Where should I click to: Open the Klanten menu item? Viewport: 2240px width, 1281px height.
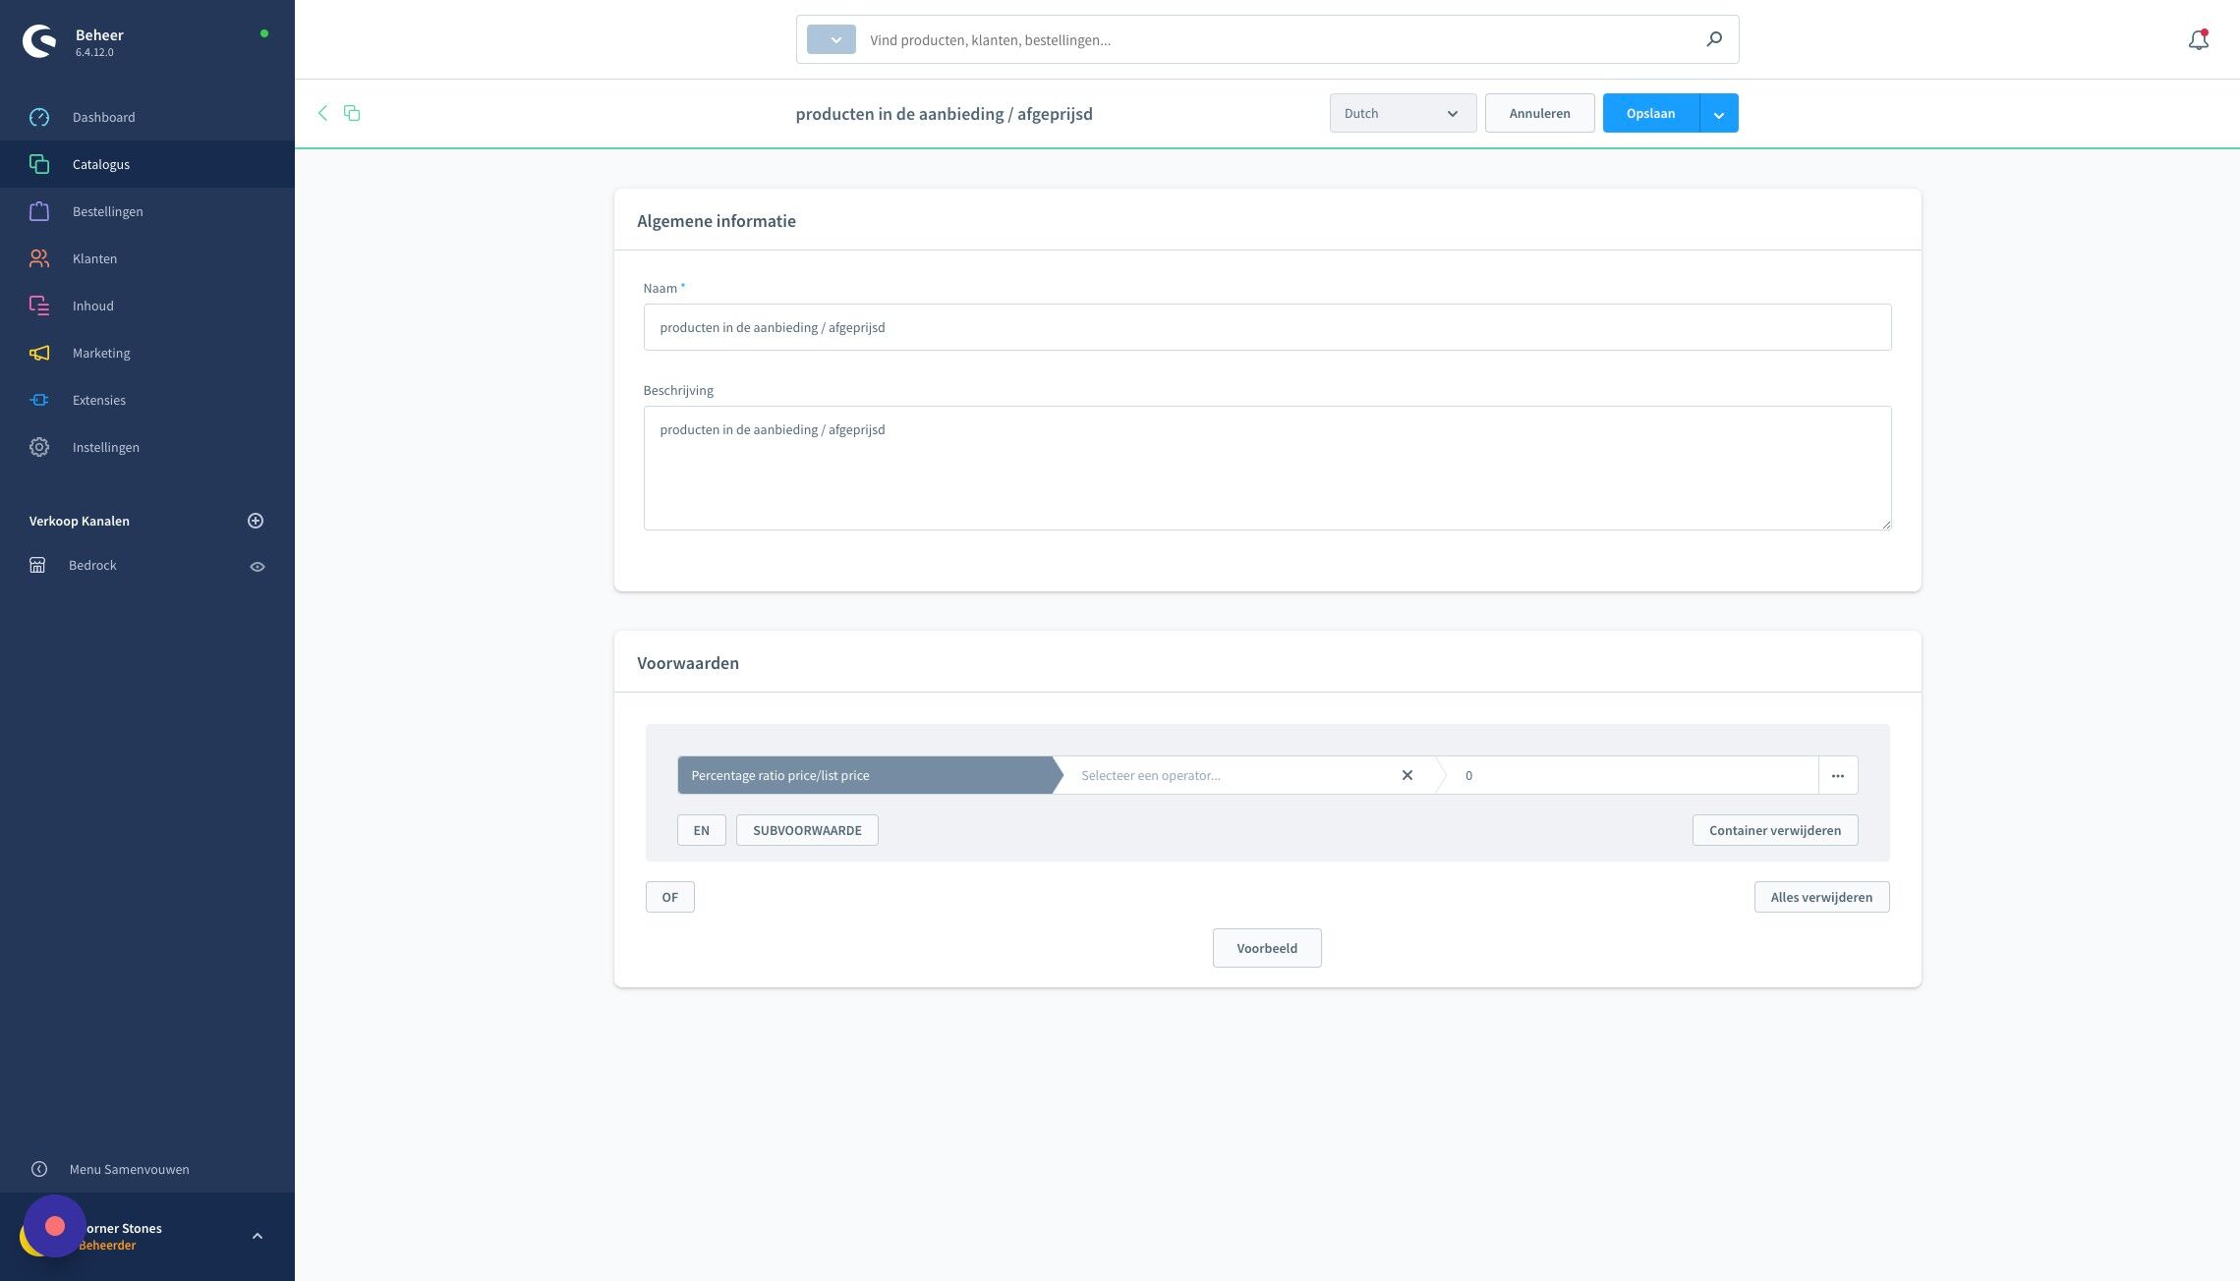(x=147, y=258)
